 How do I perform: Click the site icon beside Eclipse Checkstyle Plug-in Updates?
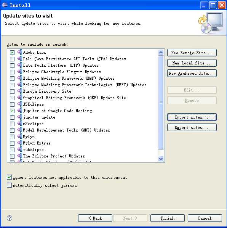pyautogui.click(x=19, y=72)
